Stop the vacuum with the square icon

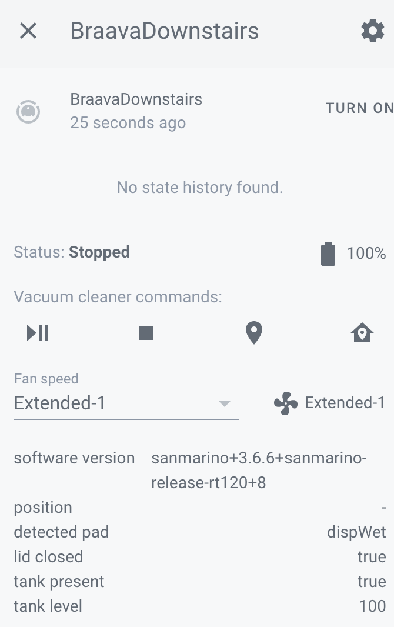point(146,333)
